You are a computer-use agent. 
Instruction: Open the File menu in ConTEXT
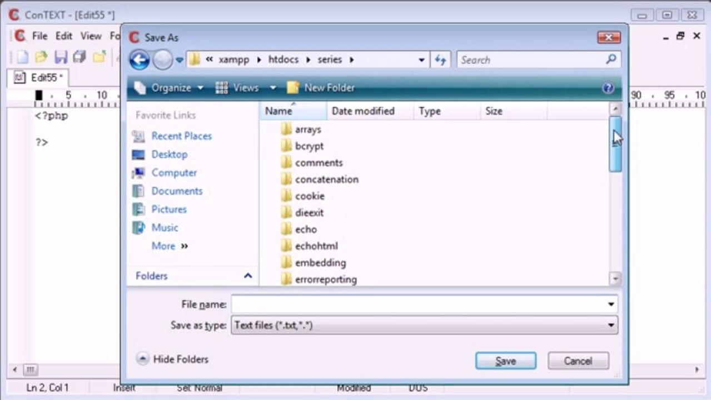tap(39, 36)
